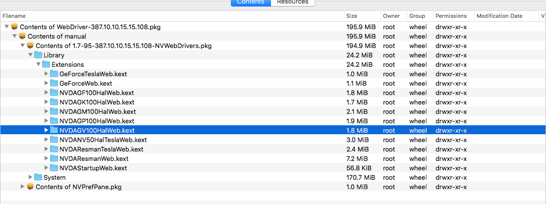
Task: Click the NVDANV50HalTeslaWeb.kext folder icon
Action: coord(54,140)
